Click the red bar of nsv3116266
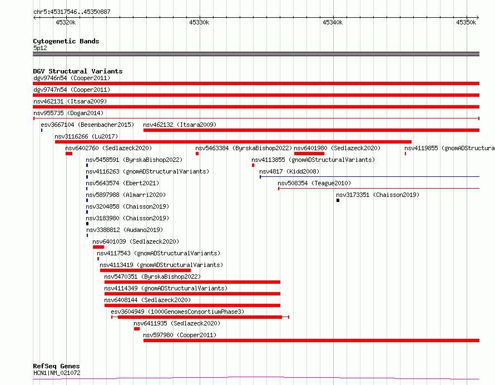 tap(233, 142)
